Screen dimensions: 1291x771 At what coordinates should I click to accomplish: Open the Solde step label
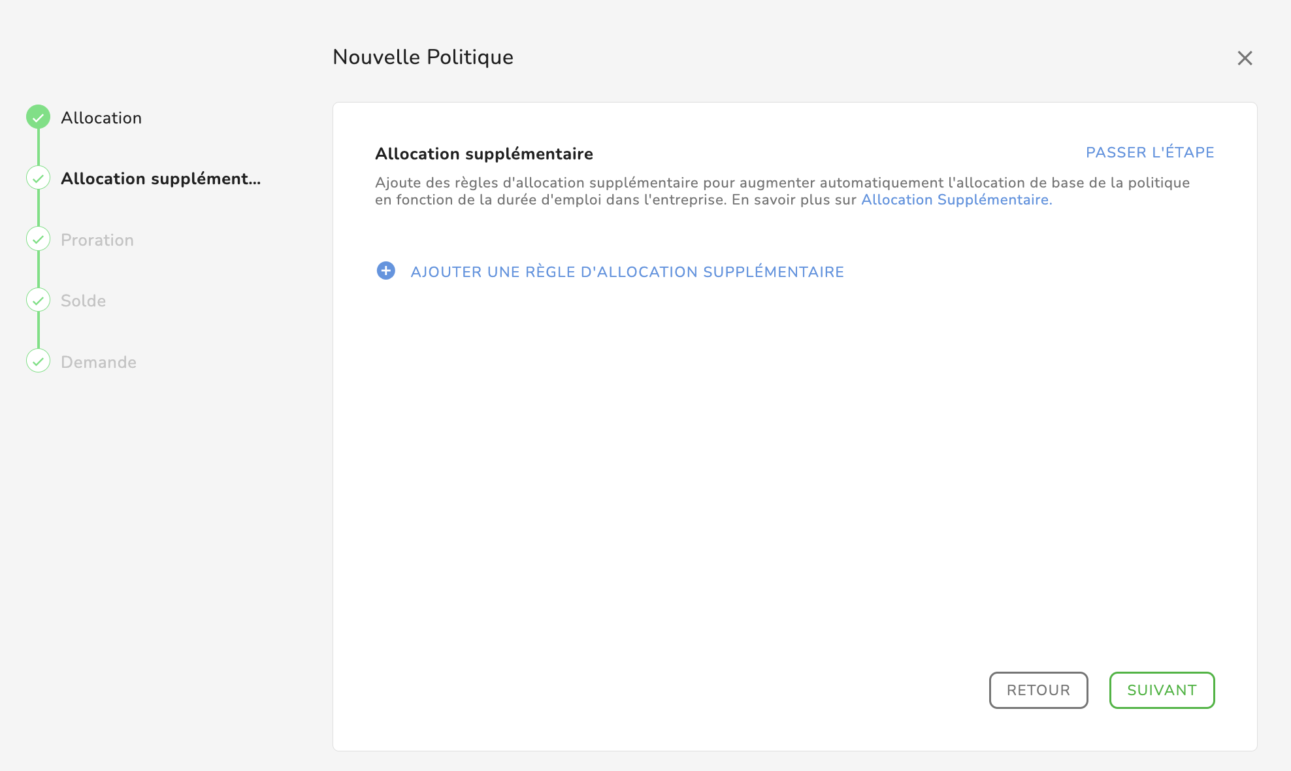[x=83, y=301]
